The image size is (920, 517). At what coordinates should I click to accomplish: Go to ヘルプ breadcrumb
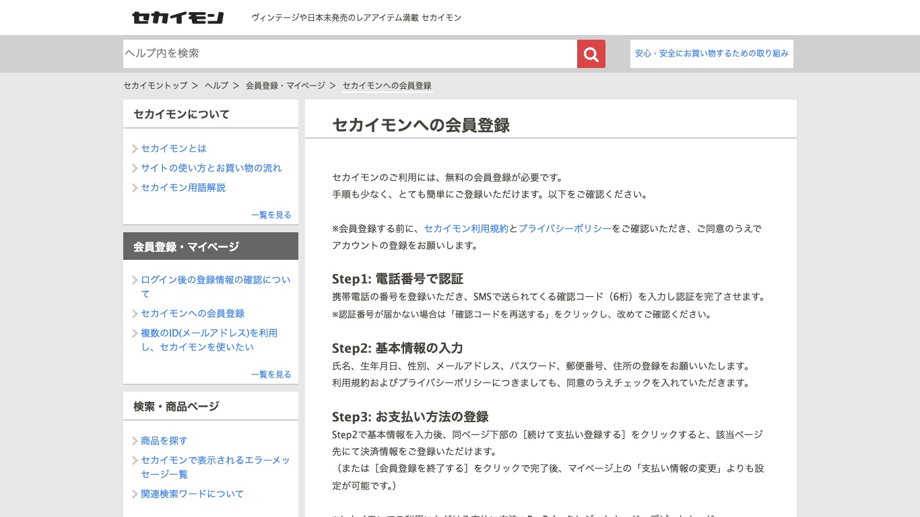(x=217, y=85)
